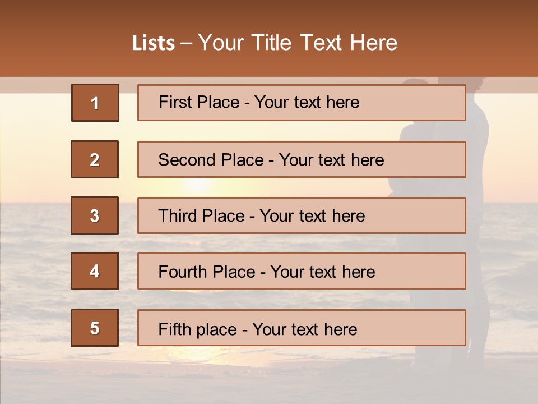Click the number 5 box
The image size is (538, 404).
[x=95, y=328]
